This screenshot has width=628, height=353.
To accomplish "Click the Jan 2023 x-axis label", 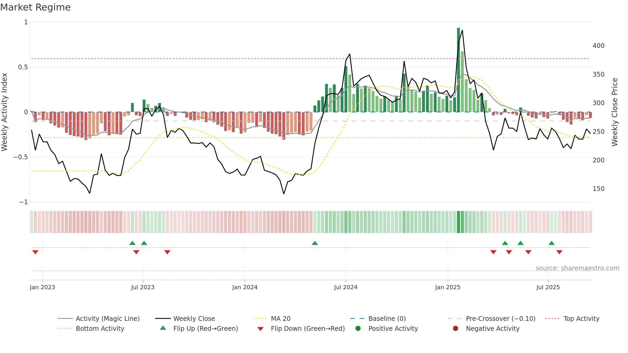I will point(42,287).
